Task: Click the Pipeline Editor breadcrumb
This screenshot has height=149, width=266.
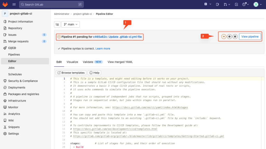Action: click(104, 14)
